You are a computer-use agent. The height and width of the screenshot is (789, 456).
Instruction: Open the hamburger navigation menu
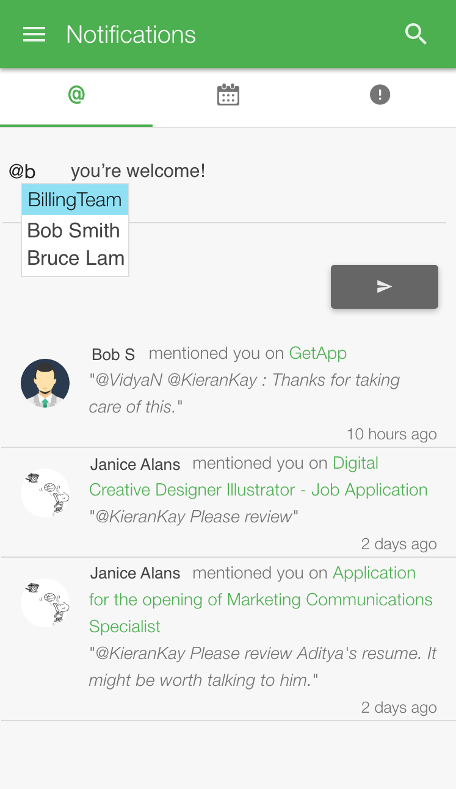click(34, 34)
